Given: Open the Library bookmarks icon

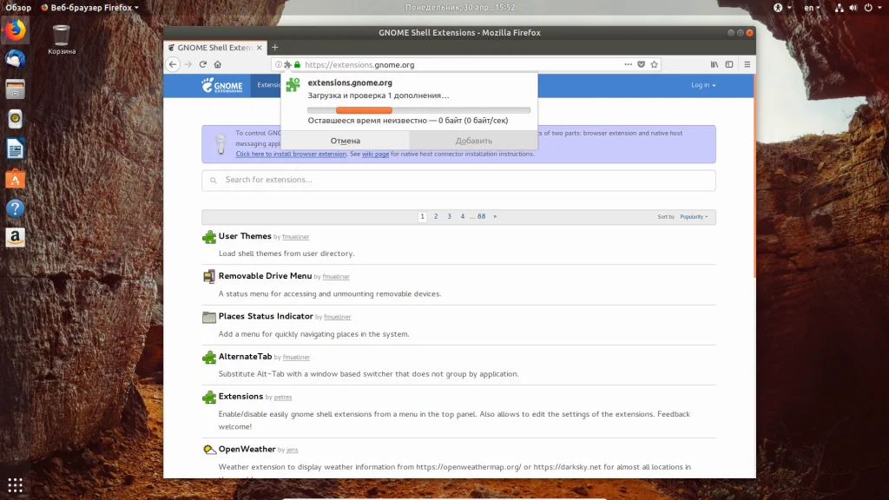Looking at the screenshot, I should [714, 64].
